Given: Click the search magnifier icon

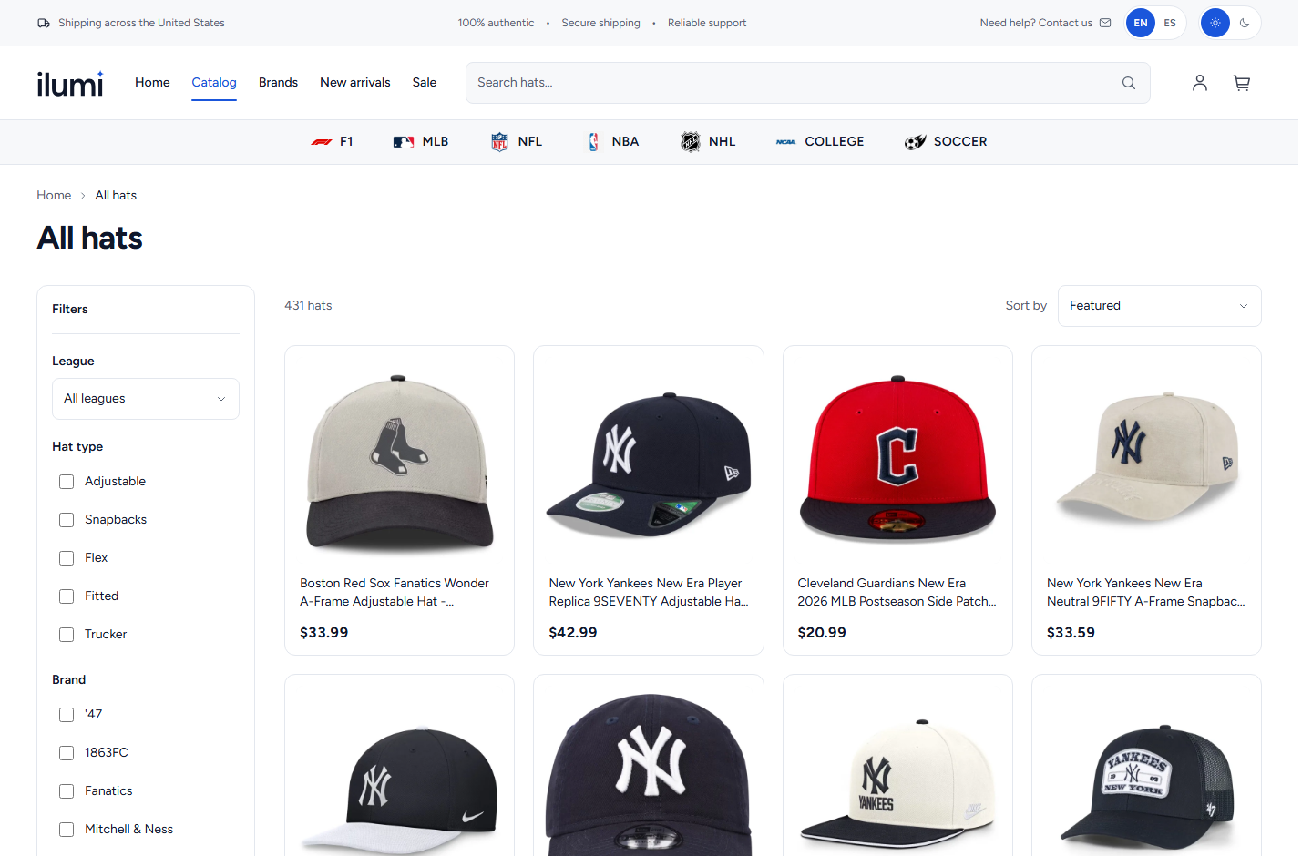Looking at the screenshot, I should click(1129, 83).
